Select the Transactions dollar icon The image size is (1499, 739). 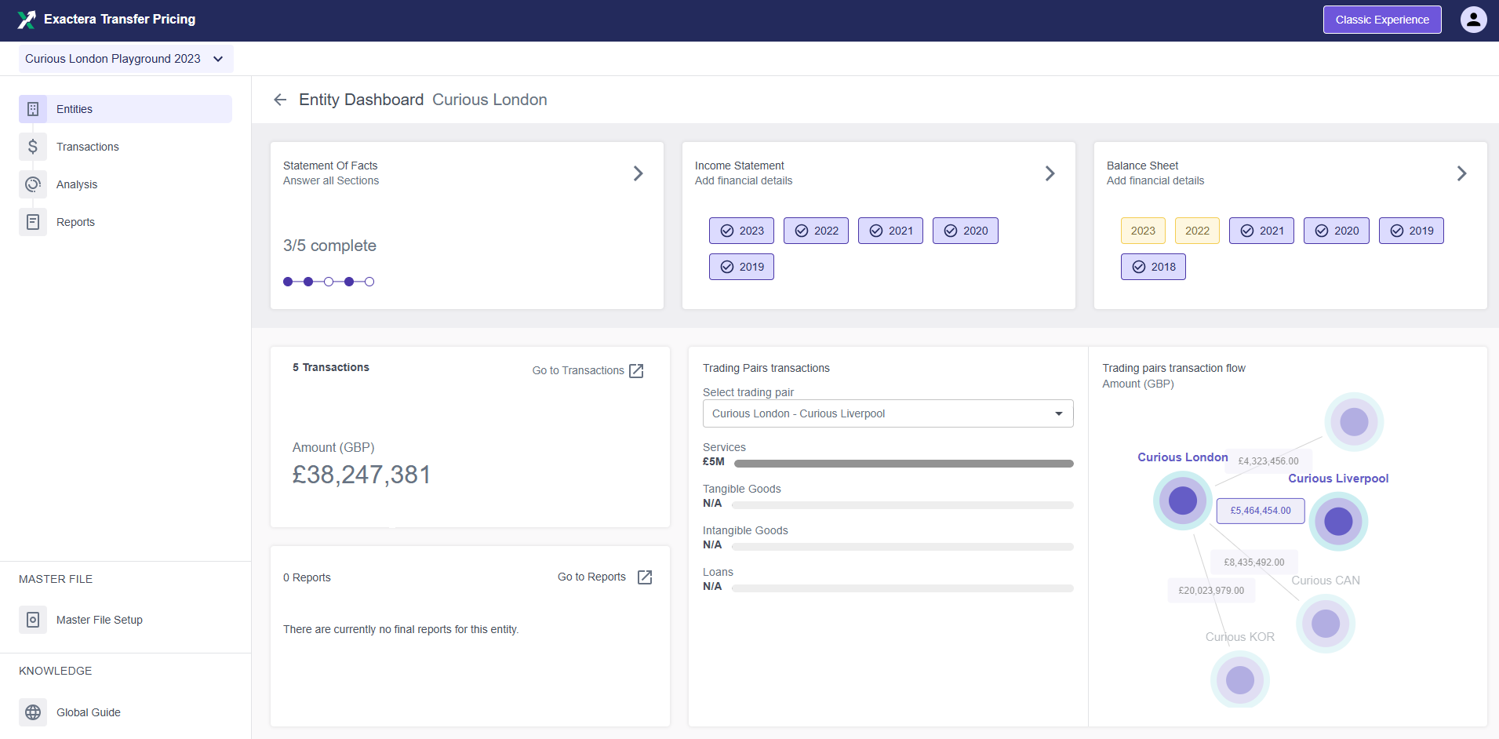[32, 147]
